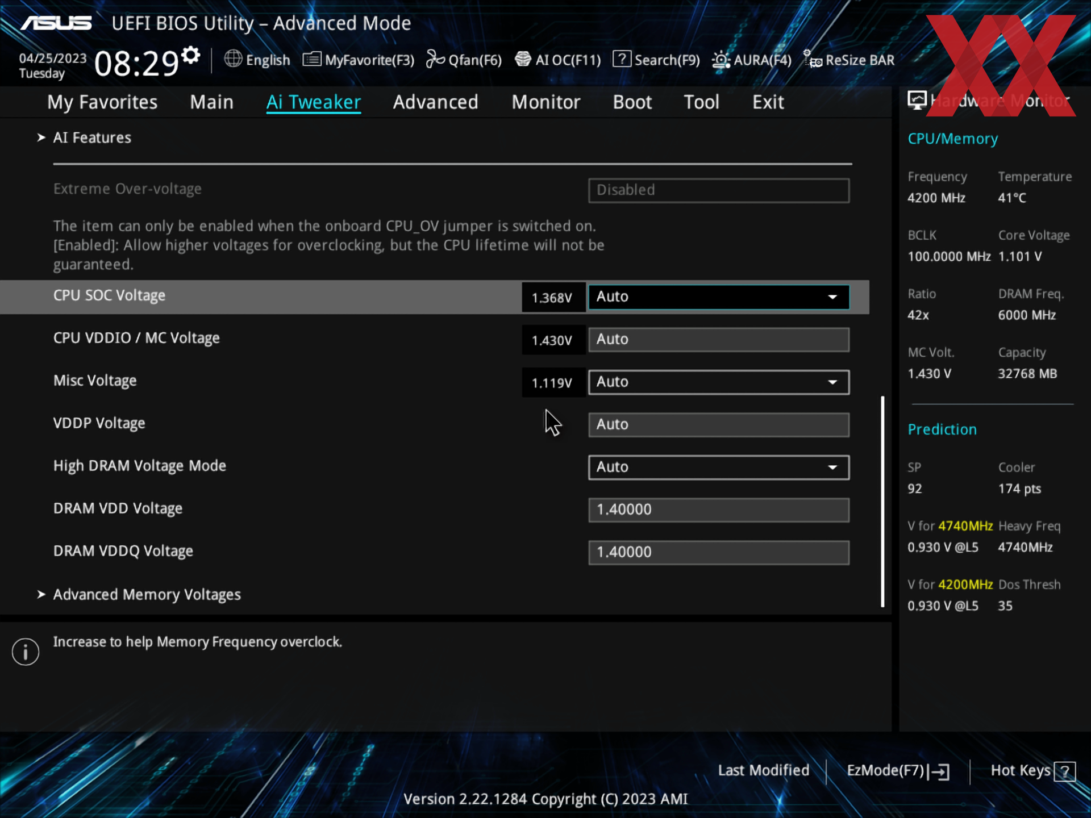Click the Qfan fan icon
Image resolution: width=1091 pixels, height=818 pixels.
tap(435, 59)
